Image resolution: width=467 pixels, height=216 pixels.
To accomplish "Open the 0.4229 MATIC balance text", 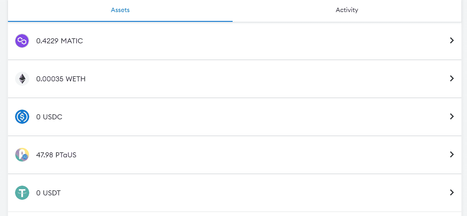I will click(x=59, y=41).
